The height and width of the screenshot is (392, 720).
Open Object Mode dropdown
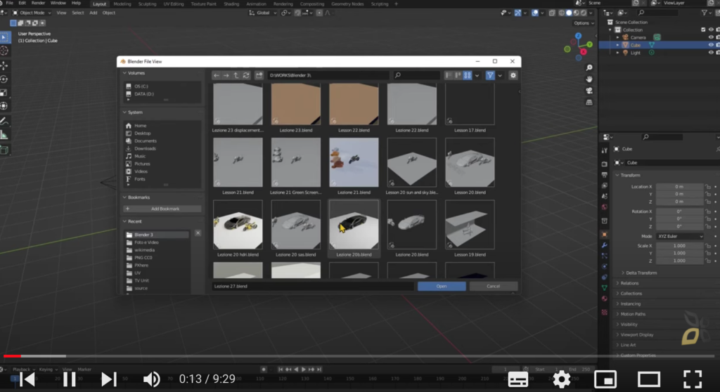click(x=32, y=13)
